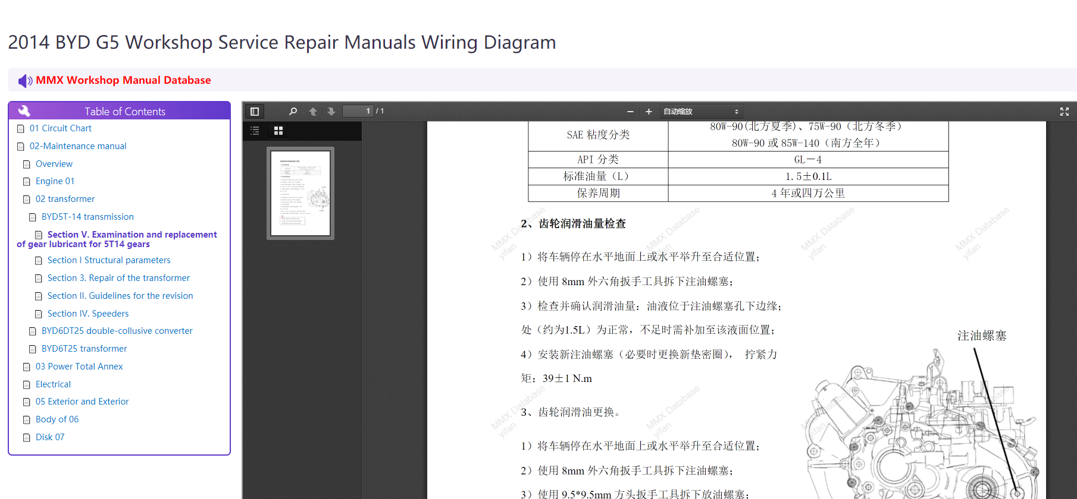This screenshot has width=1077, height=499.
Task: Open Engine 01 section
Action: 55,181
